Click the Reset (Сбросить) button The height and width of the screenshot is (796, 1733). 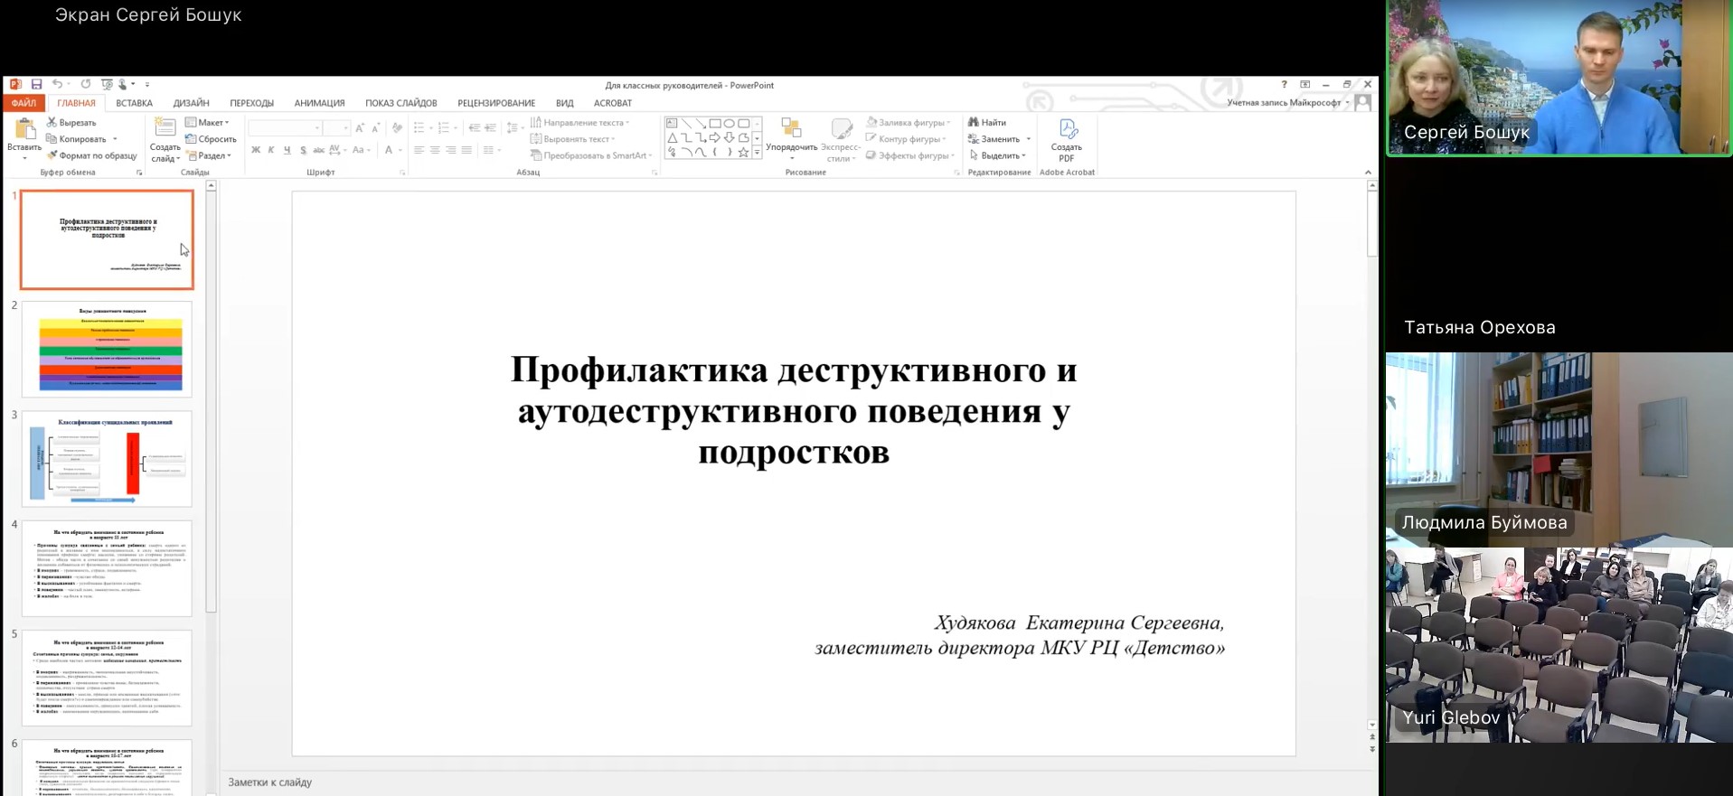click(x=211, y=139)
